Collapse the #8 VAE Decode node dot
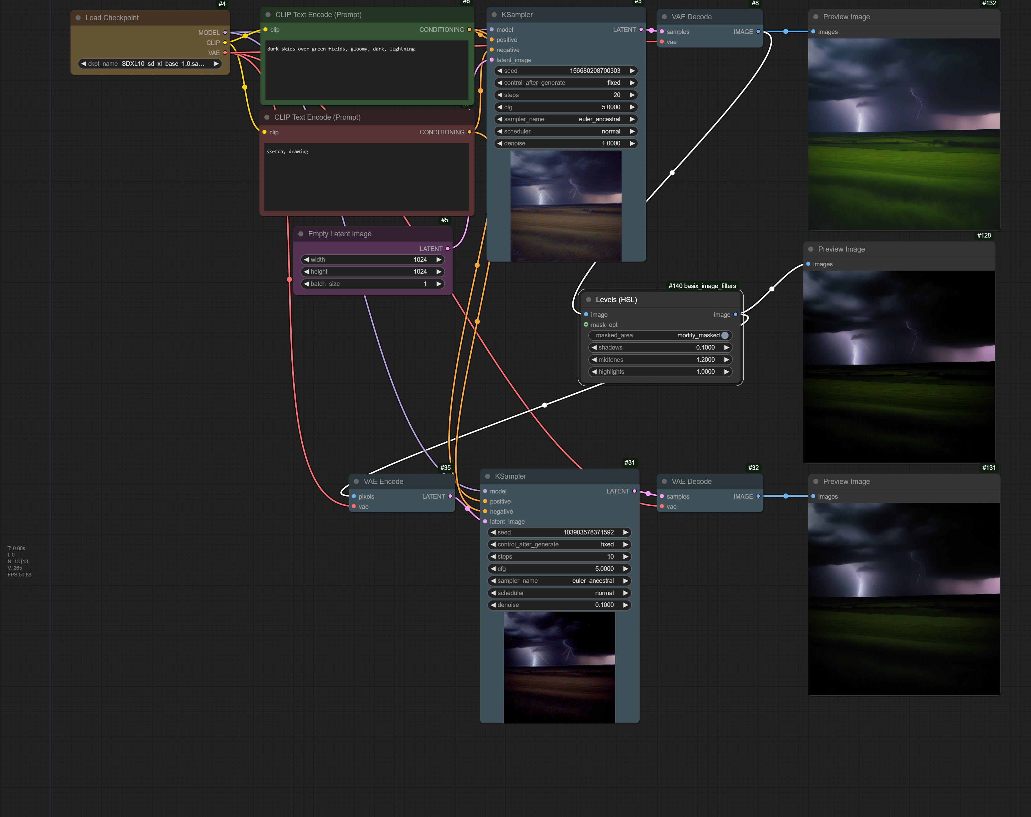This screenshot has height=817, width=1031. click(x=664, y=17)
